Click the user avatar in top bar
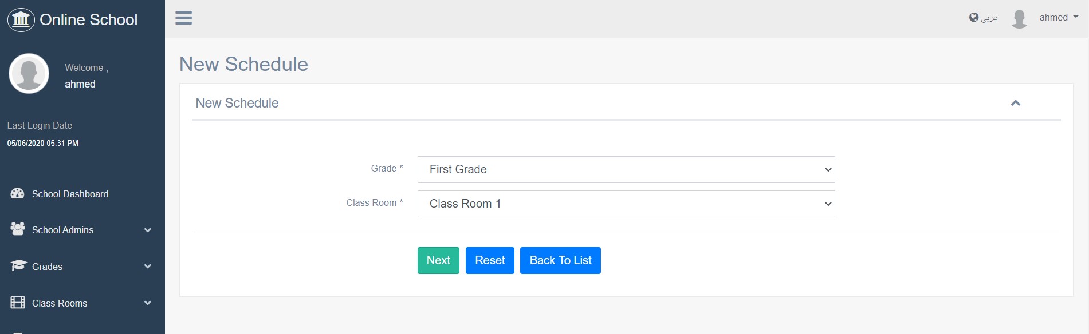Screen dimensions: 1089x334 1019,18
